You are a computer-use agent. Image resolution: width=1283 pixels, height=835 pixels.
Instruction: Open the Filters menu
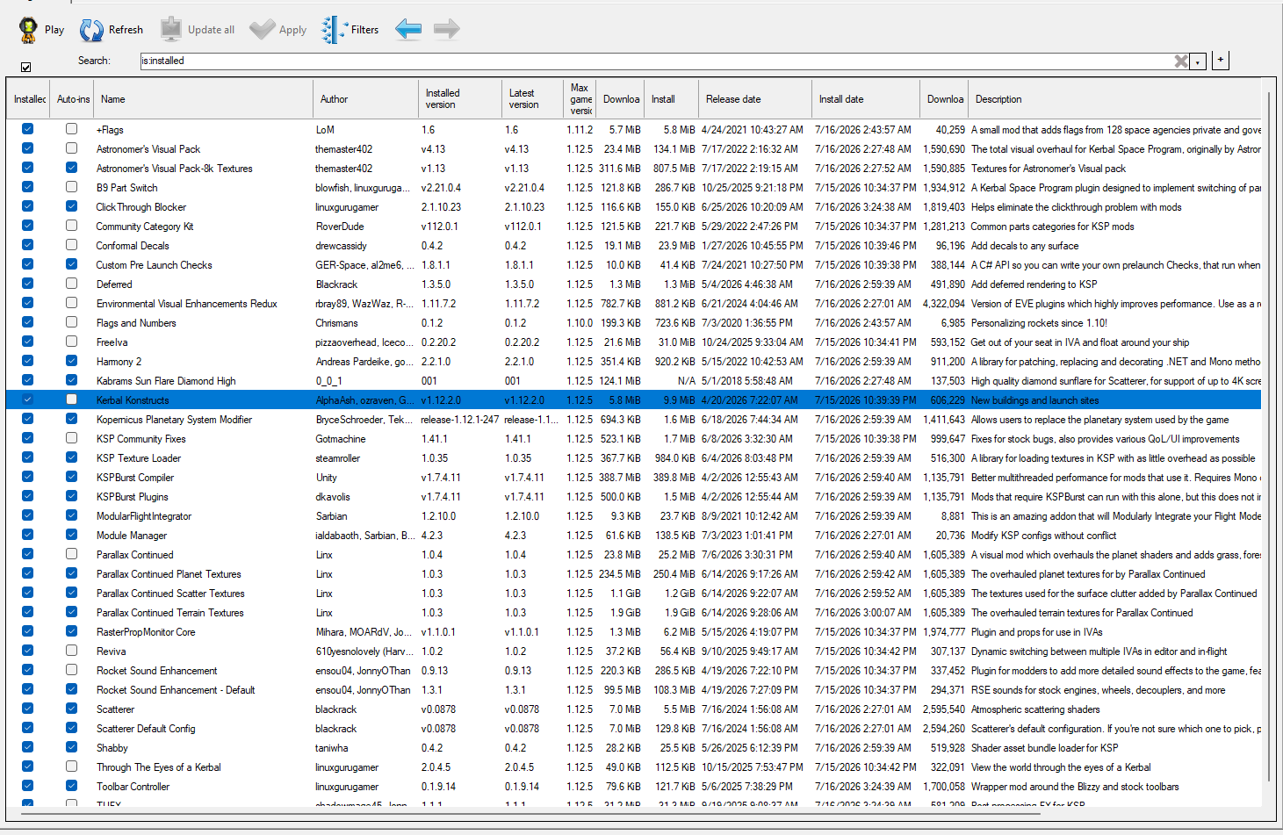350,30
